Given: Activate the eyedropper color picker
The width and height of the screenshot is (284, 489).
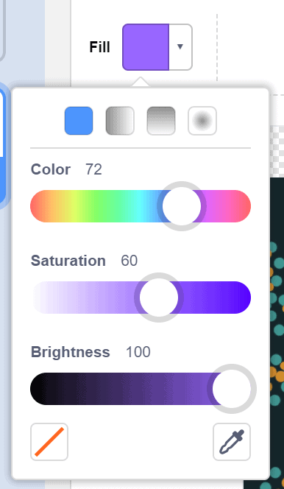Looking at the screenshot, I should pyautogui.click(x=232, y=442).
